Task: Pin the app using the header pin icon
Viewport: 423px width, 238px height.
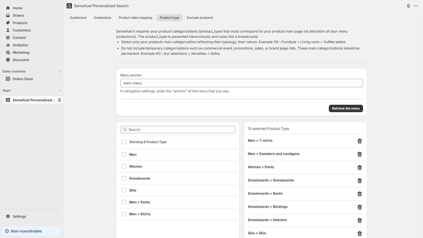Action: pyautogui.click(x=408, y=6)
